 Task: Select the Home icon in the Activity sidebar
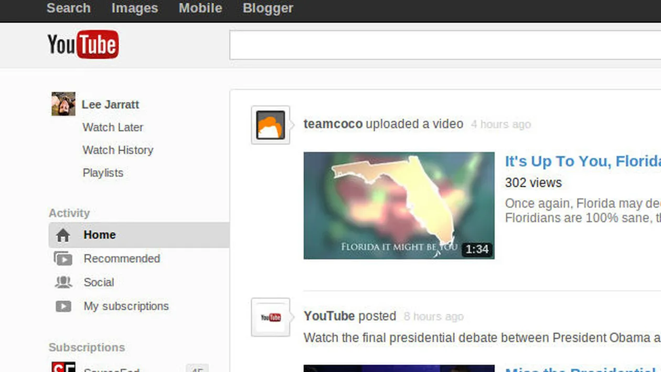pos(63,235)
